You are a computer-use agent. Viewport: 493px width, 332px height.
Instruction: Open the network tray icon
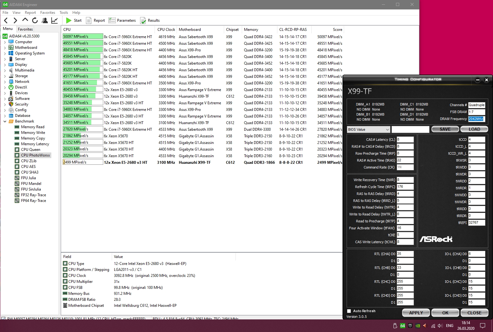[433, 326]
